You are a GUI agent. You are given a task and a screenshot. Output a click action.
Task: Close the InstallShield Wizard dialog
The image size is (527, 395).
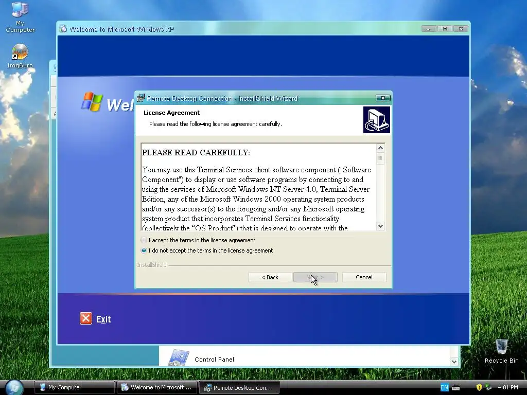click(383, 98)
